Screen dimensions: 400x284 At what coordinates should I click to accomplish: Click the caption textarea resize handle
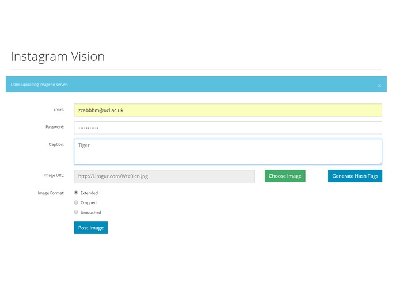[380, 163]
